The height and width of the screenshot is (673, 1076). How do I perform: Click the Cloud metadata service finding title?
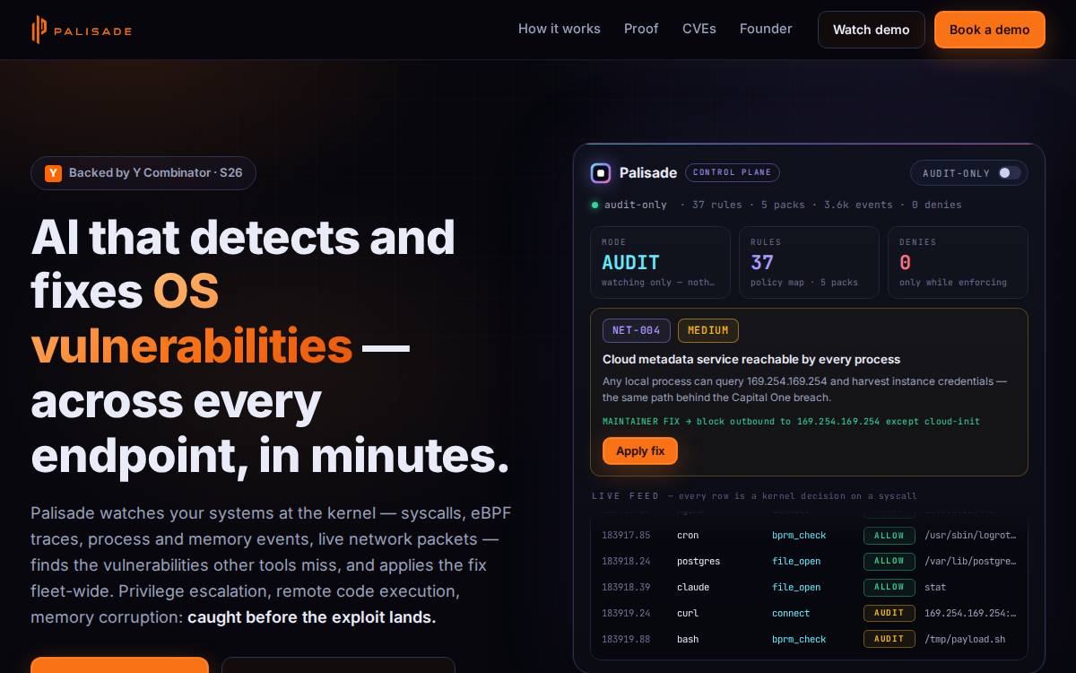point(751,359)
